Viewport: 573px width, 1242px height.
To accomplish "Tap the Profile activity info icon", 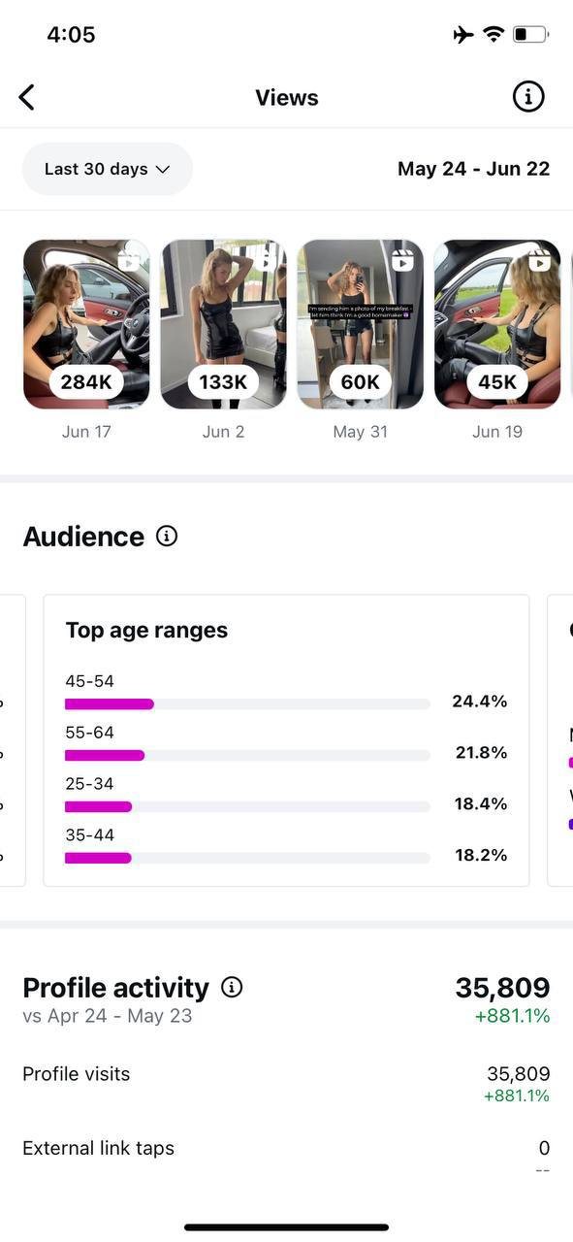I will click(232, 987).
